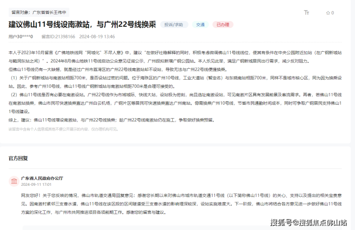Click the font size Tt icon
Viewport: 355px width, 230px height.
point(307,12)
